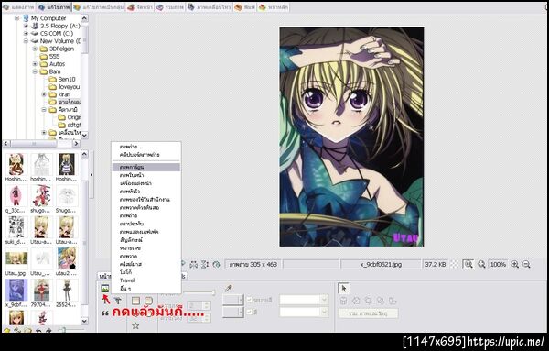Select the speech balloon quote icon
The width and height of the screenshot is (549, 351).
click(104, 313)
